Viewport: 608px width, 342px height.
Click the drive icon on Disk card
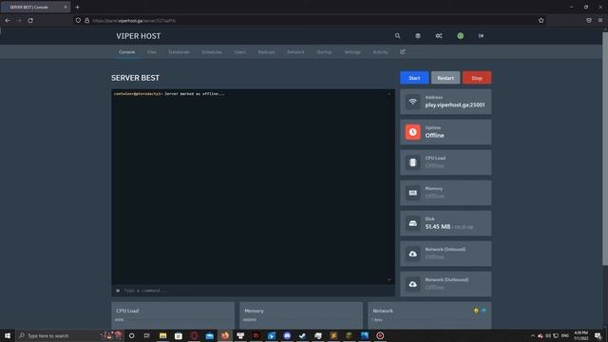point(412,223)
